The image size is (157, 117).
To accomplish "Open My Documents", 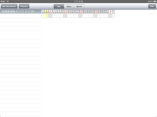I will 9,6.
